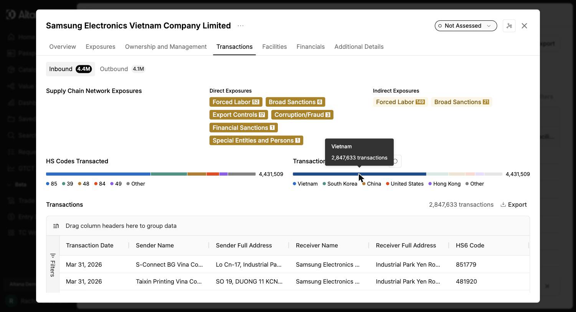Click the teal HS code 39 bar segment
The height and width of the screenshot is (312, 576).
[169, 174]
